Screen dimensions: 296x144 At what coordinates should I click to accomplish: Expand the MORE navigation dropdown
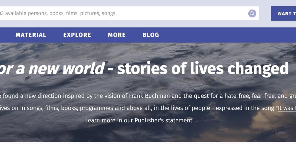coord(117,35)
